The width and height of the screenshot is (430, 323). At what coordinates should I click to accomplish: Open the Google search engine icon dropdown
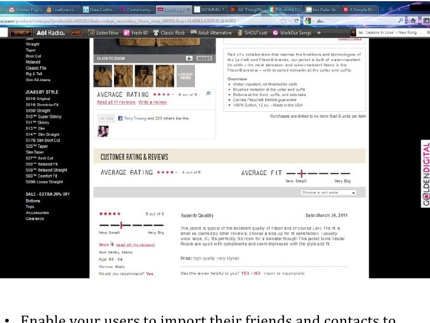308,21
